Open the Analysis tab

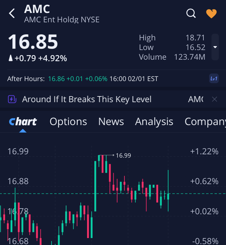(154, 121)
